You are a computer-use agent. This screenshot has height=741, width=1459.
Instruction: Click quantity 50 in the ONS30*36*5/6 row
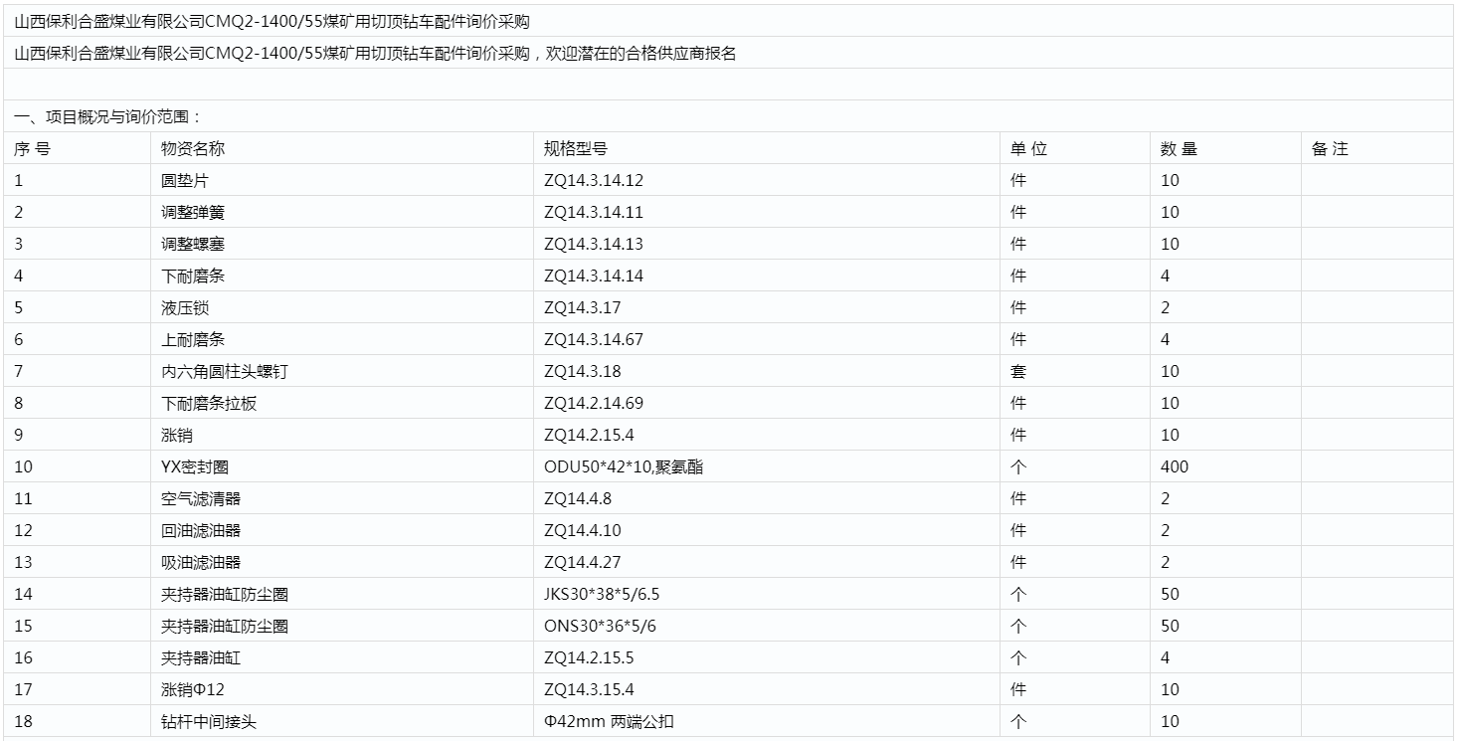pyautogui.click(x=1170, y=627)
